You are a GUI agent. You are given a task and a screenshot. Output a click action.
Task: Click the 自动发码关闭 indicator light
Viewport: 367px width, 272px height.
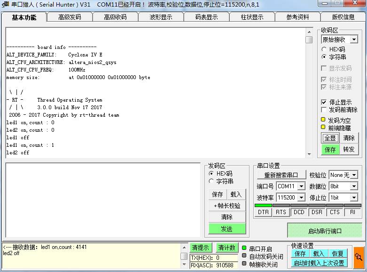click(x=244, y=256)
